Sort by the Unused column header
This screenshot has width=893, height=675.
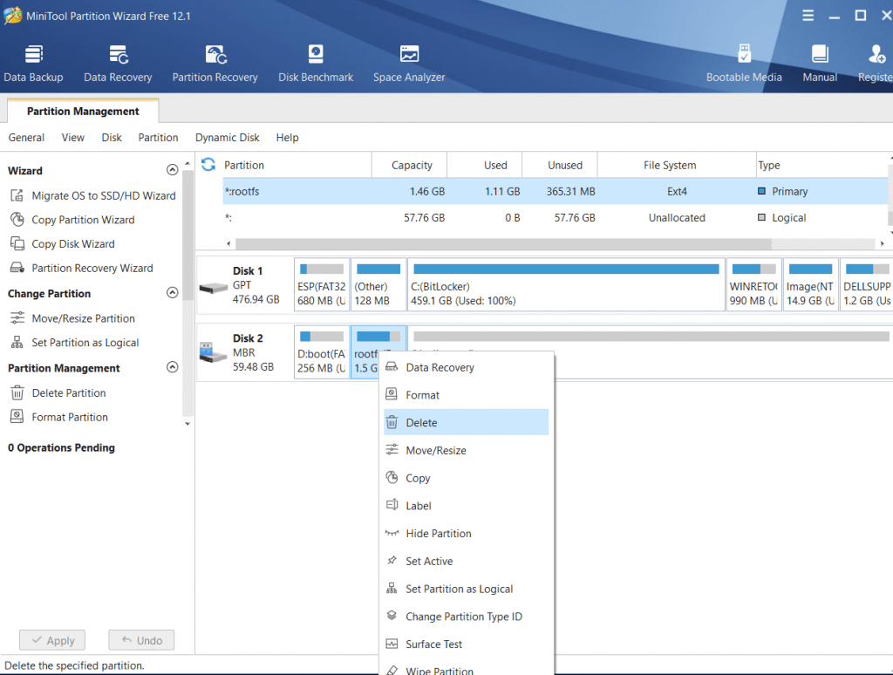pos(560,165)
